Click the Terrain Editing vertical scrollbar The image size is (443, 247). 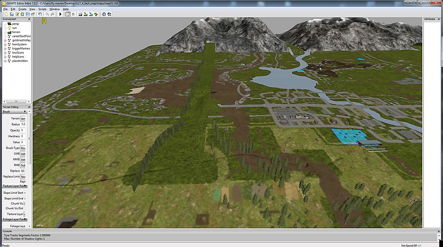click(29, 139)
